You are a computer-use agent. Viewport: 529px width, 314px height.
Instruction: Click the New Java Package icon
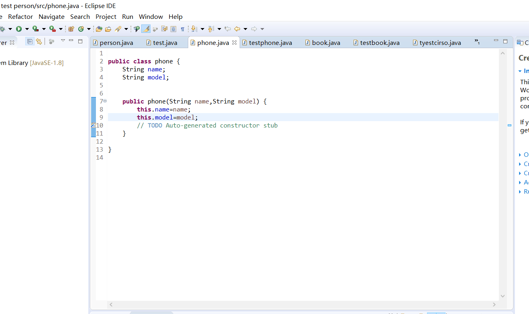tap(71, 29)
